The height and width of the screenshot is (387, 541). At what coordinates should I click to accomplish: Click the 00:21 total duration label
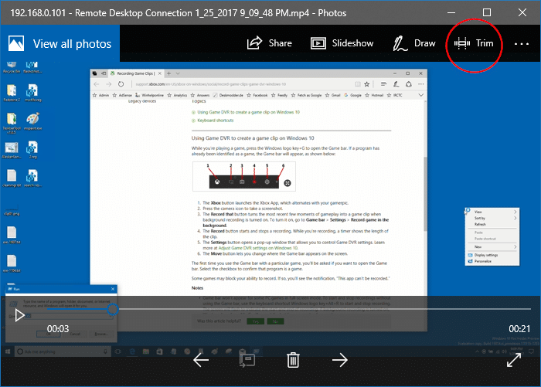(x=519, y=328)
